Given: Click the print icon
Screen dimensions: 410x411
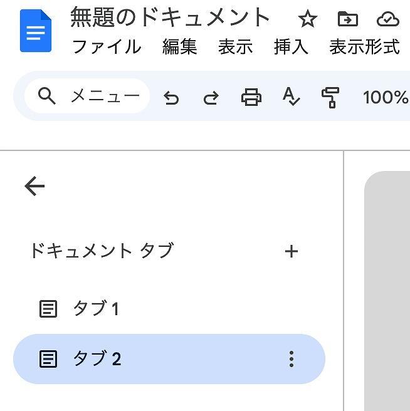Looking at the screenshot, I should 251,97.
